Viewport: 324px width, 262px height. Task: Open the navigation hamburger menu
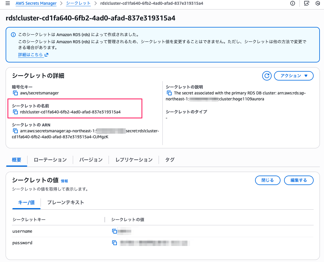[7, 4]
